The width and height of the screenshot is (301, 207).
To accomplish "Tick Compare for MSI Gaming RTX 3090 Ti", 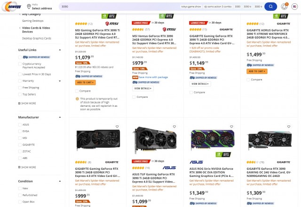I will (x=77, y=91).
